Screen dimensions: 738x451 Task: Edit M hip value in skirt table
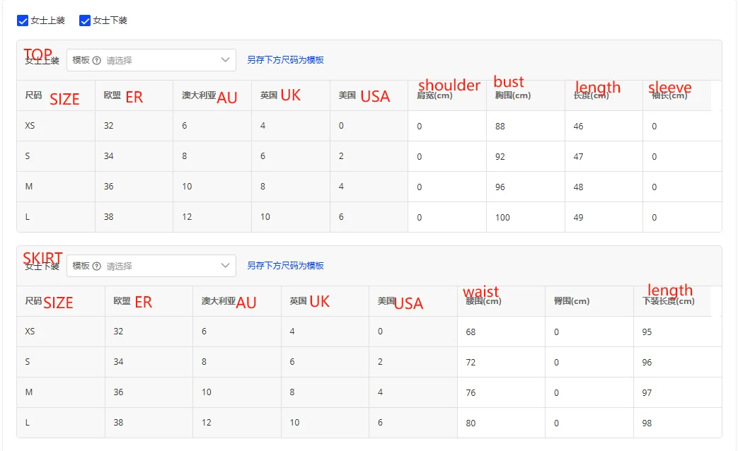point(589,392)
